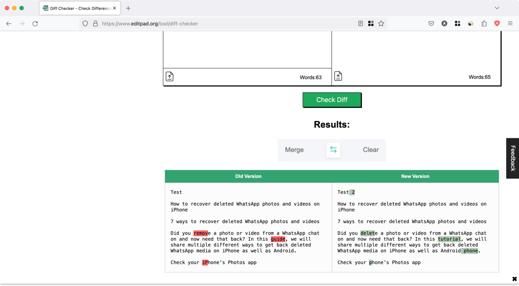
Task: Click the Clear button
Action: tap(371, 150)
